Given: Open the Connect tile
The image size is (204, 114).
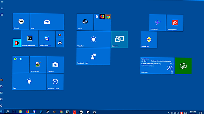Looking at the screenshot, I should (x=120, y=40).
